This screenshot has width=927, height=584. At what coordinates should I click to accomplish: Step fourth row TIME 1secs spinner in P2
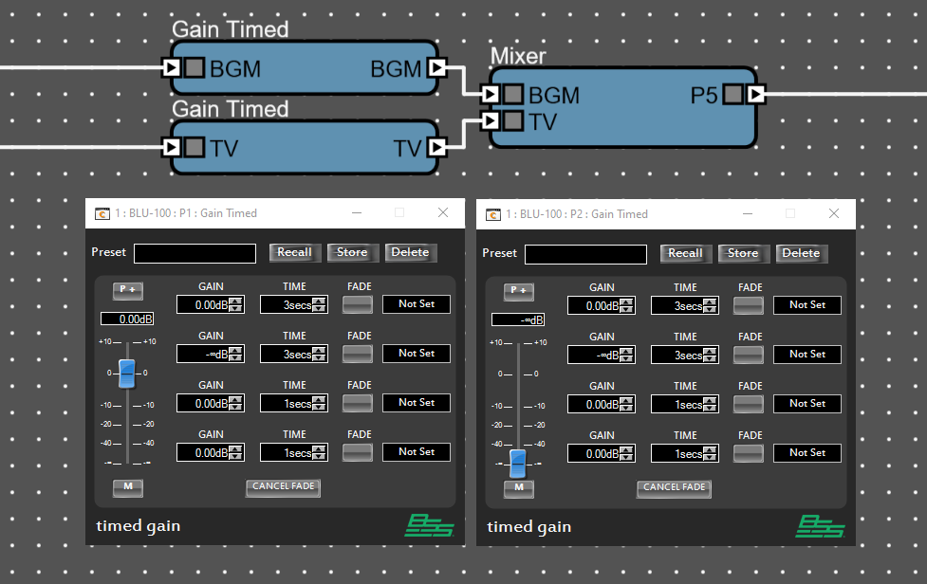click(x=710, y=453)
